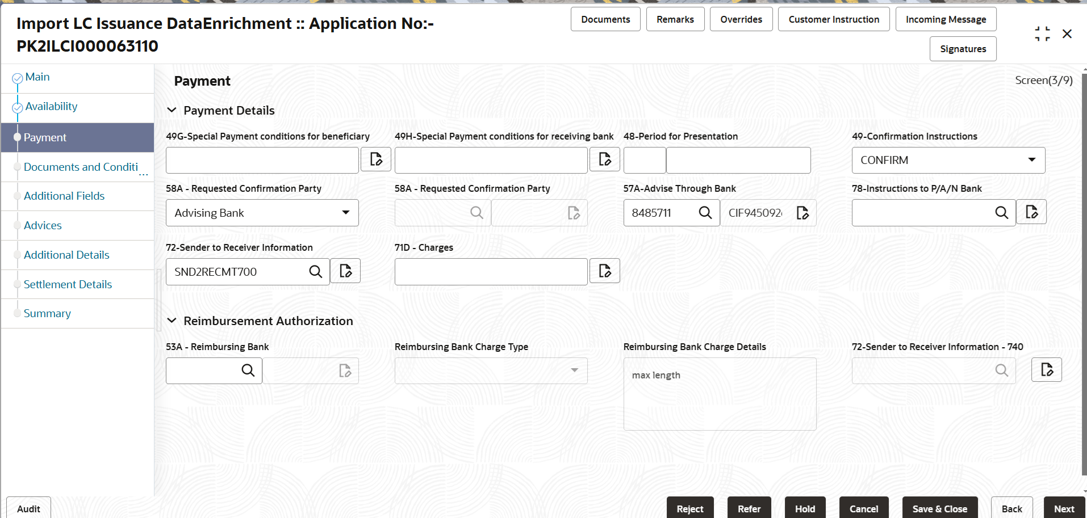Click Save & Close button
Viewport: 1087px width, 518px height.
point(940,508)
